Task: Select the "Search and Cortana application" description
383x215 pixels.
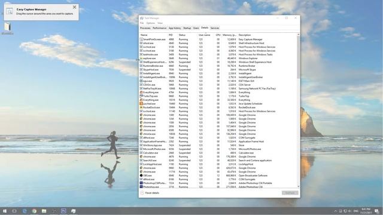Action: tap(255, 161)
